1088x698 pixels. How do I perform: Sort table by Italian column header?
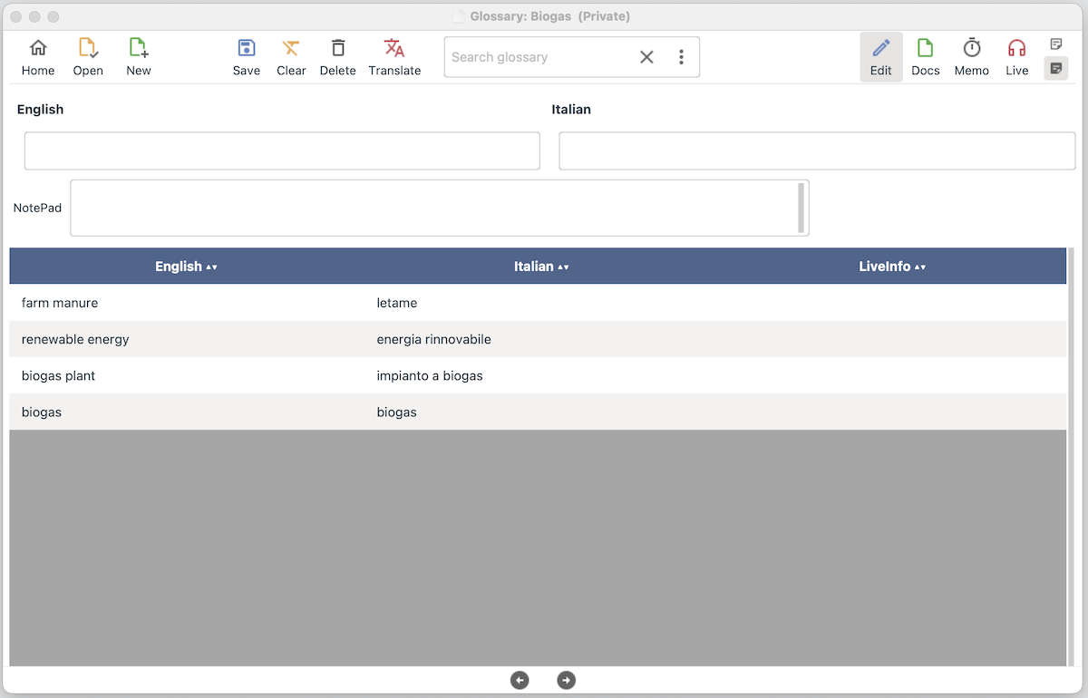coord(541,267)
